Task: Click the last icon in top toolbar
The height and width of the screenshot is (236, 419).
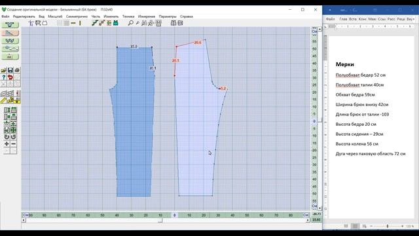Action: tap(180, 23)
